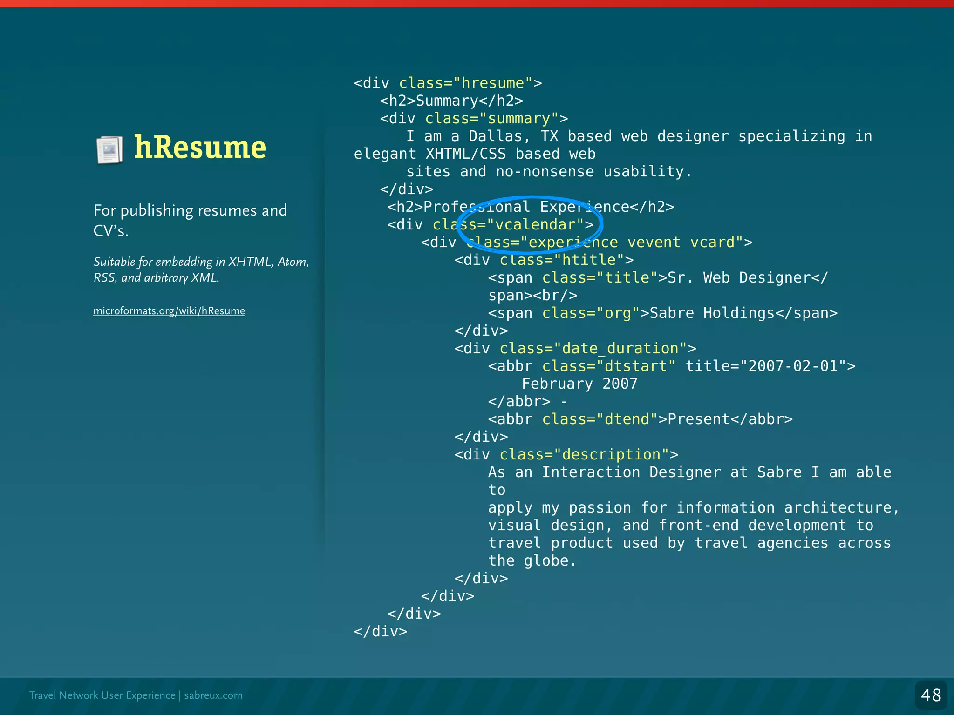
Task: Click the 'apply my passion for information architecture' line
Action: (694, 507)
